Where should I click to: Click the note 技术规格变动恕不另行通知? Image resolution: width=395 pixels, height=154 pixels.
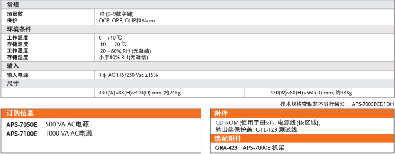[x=312, y=104]
